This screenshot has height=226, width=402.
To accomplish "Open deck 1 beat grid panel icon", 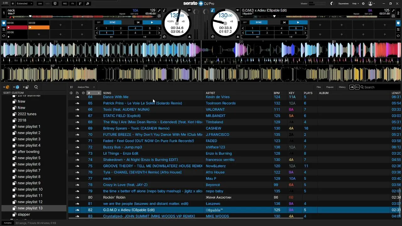I will [x=159, y=16].
